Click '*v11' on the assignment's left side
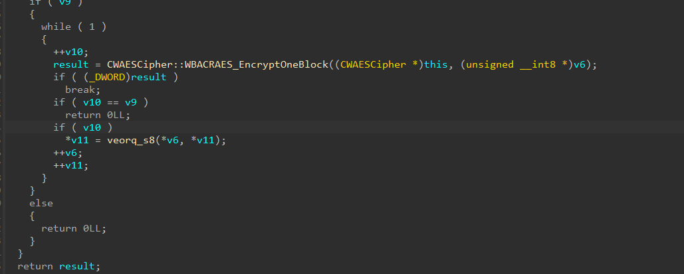The image size is (684, 274). [x=77, y=140]
